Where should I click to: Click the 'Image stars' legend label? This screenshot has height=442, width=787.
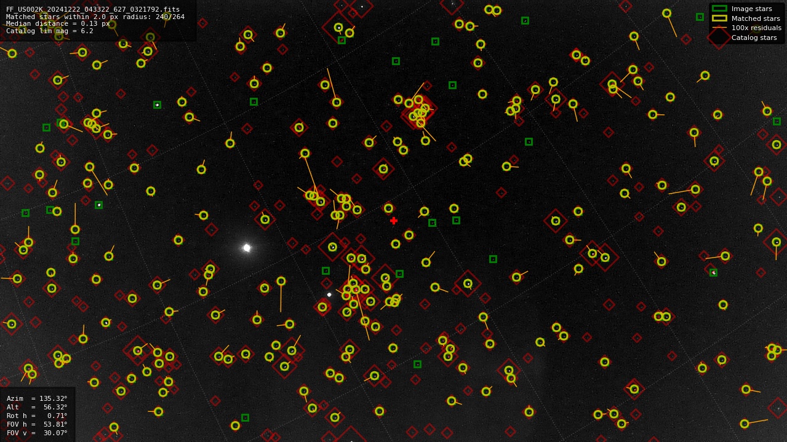(751, 9)
